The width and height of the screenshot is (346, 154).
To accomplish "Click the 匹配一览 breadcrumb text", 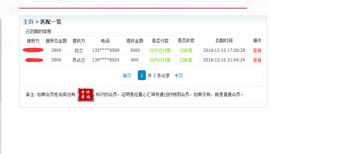I will pyautogui.click(x=51, y=22).
